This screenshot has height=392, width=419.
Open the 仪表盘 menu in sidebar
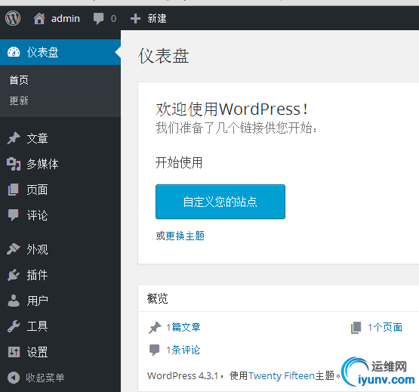click(60, 52)
